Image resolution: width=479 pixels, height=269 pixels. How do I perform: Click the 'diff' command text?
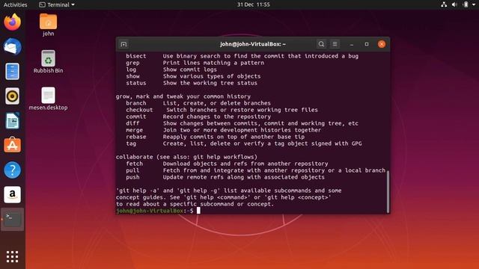pos(132,123)
